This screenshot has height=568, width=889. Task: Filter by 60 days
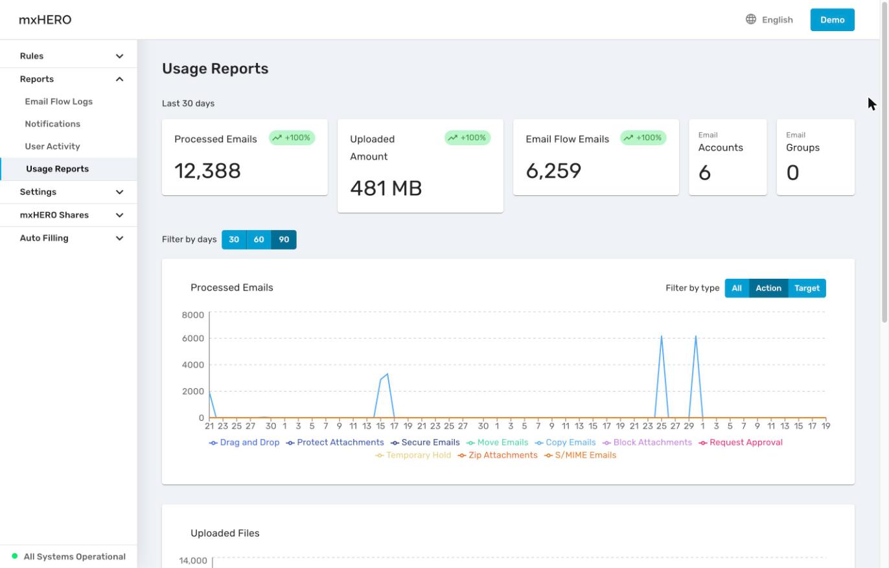[259, 239]
